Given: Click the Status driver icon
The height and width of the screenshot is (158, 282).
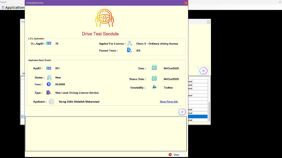Looking at the screenshot, I should pyautogui.click(x=49, y=78).
